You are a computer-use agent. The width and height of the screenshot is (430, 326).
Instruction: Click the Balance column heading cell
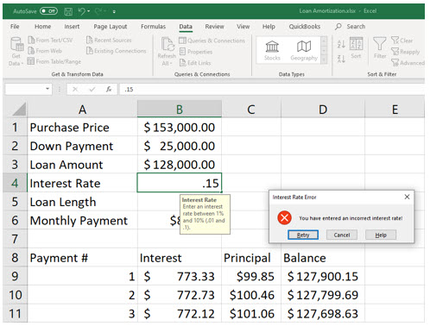click(x=323, y=258)
